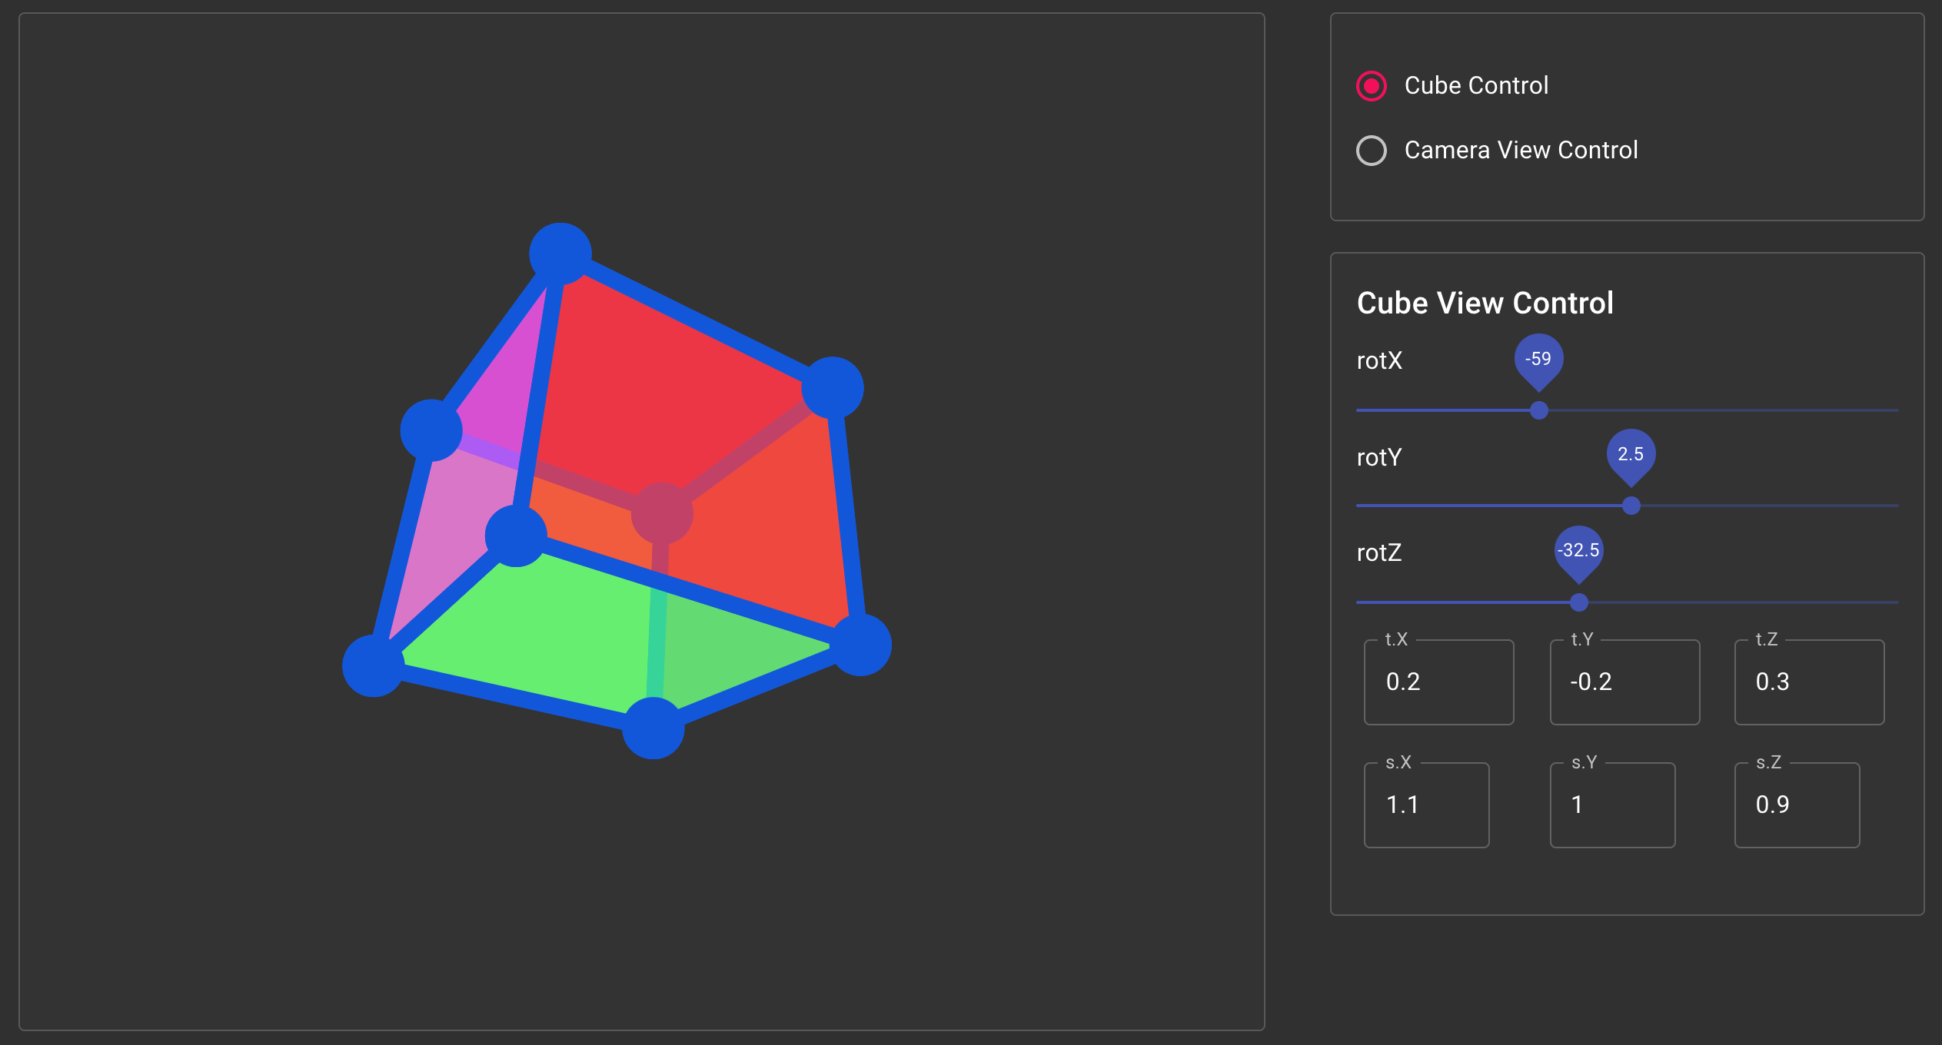
Task: Click the s.X scale input field
Action: pyautogui.click(x=1426, y=805)
